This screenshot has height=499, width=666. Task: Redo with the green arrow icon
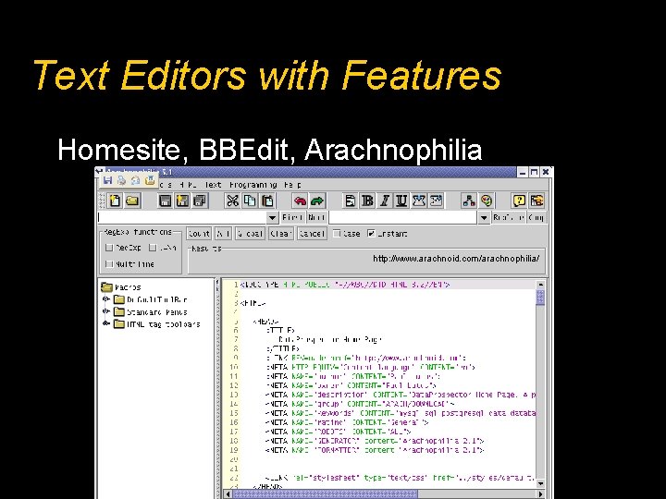317,201
